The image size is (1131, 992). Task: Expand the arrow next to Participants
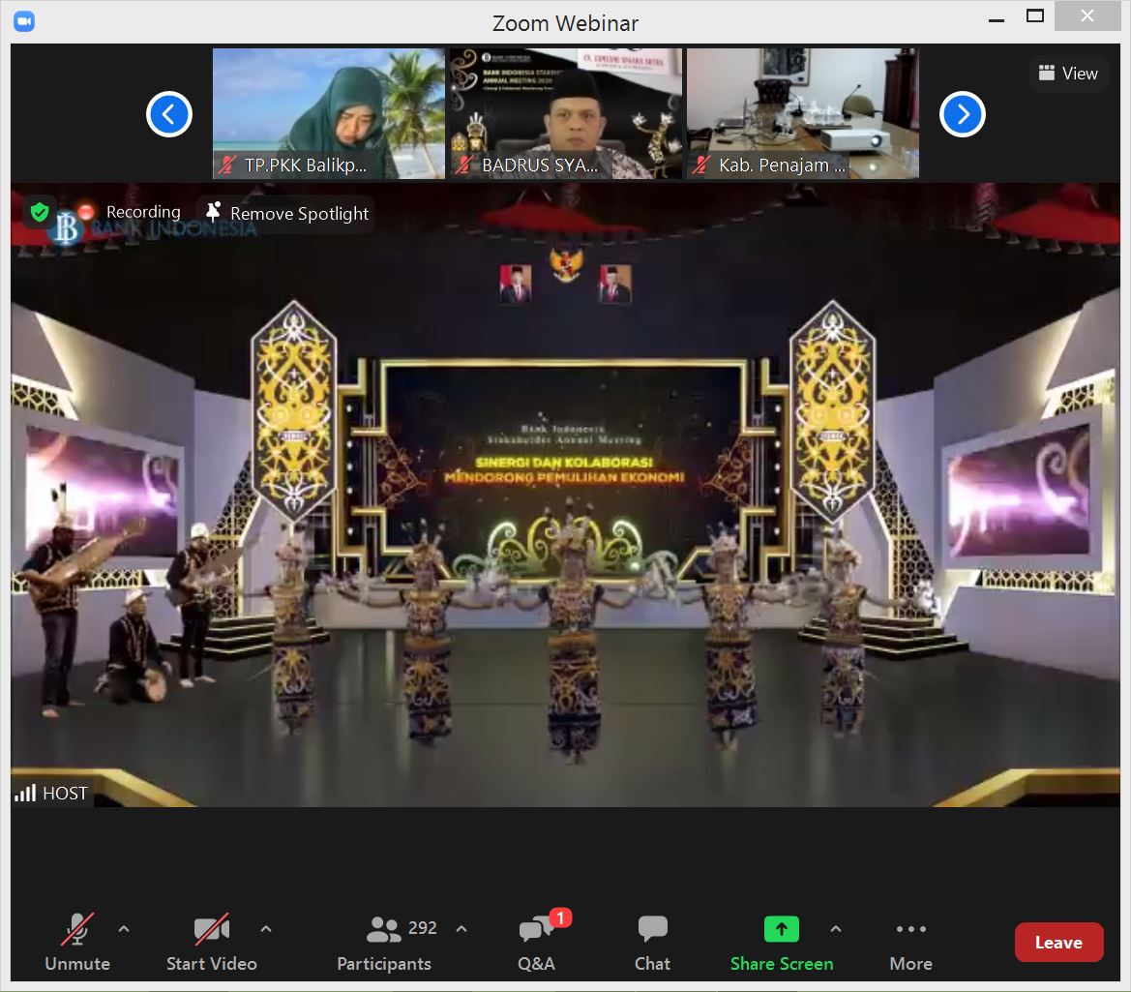point(461,929)
